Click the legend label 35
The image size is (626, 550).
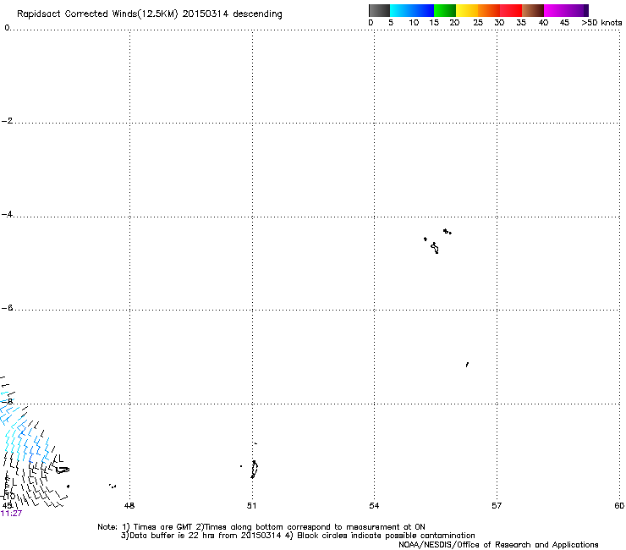(x=521, y=23)
